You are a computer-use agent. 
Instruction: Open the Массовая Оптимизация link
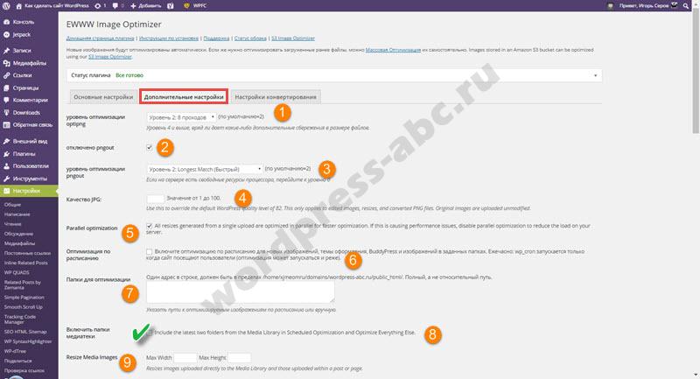click(x=393, y=50)
